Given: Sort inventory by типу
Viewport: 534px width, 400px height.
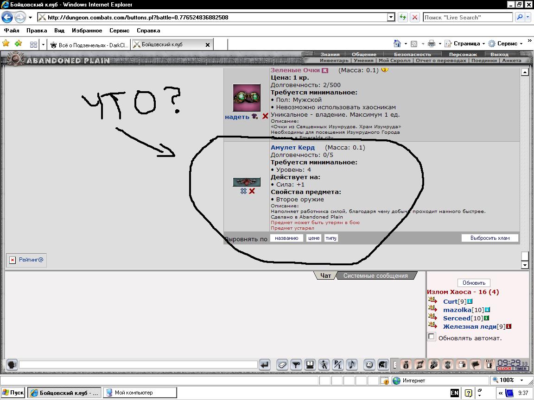Looking at the screenshot, I should [x=331, y=238].
